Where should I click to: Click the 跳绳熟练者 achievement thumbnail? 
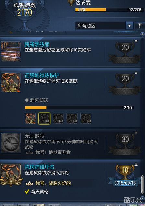click(11, 51)
